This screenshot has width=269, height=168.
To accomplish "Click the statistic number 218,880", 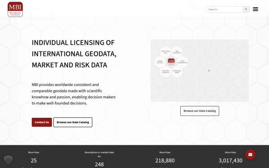I will click(165, 161).
